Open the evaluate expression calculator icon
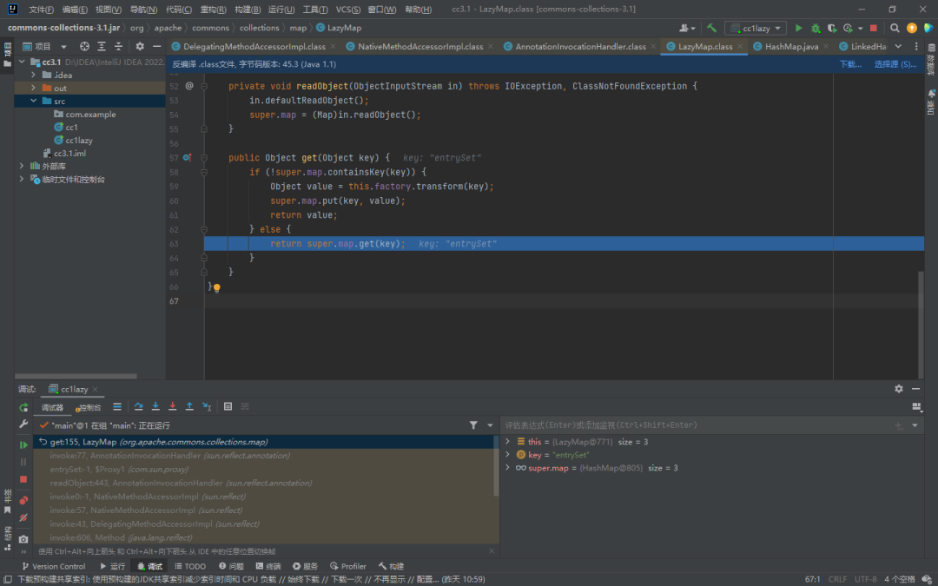Image resolution: width=938 pixels, height=586 pixels. [228, 406]
